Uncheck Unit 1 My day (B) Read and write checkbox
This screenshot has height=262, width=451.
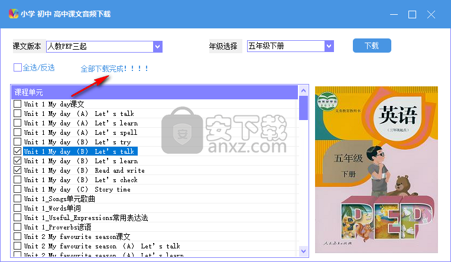click(x=18, y=170)
